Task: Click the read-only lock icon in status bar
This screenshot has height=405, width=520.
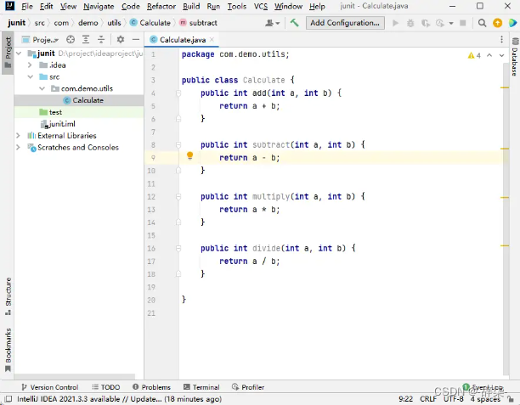Action: tap(511, 399)
